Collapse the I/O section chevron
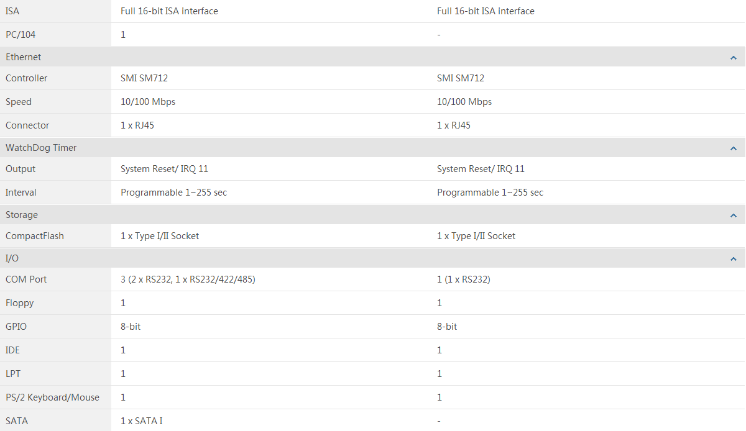Viewport: 746px width, 431px height. pos(734,259)
